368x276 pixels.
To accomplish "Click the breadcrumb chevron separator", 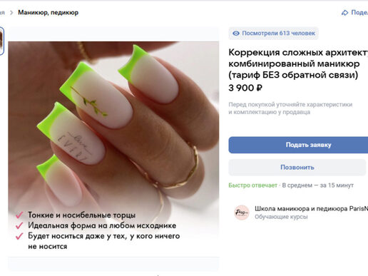I will tap(11, 13).
